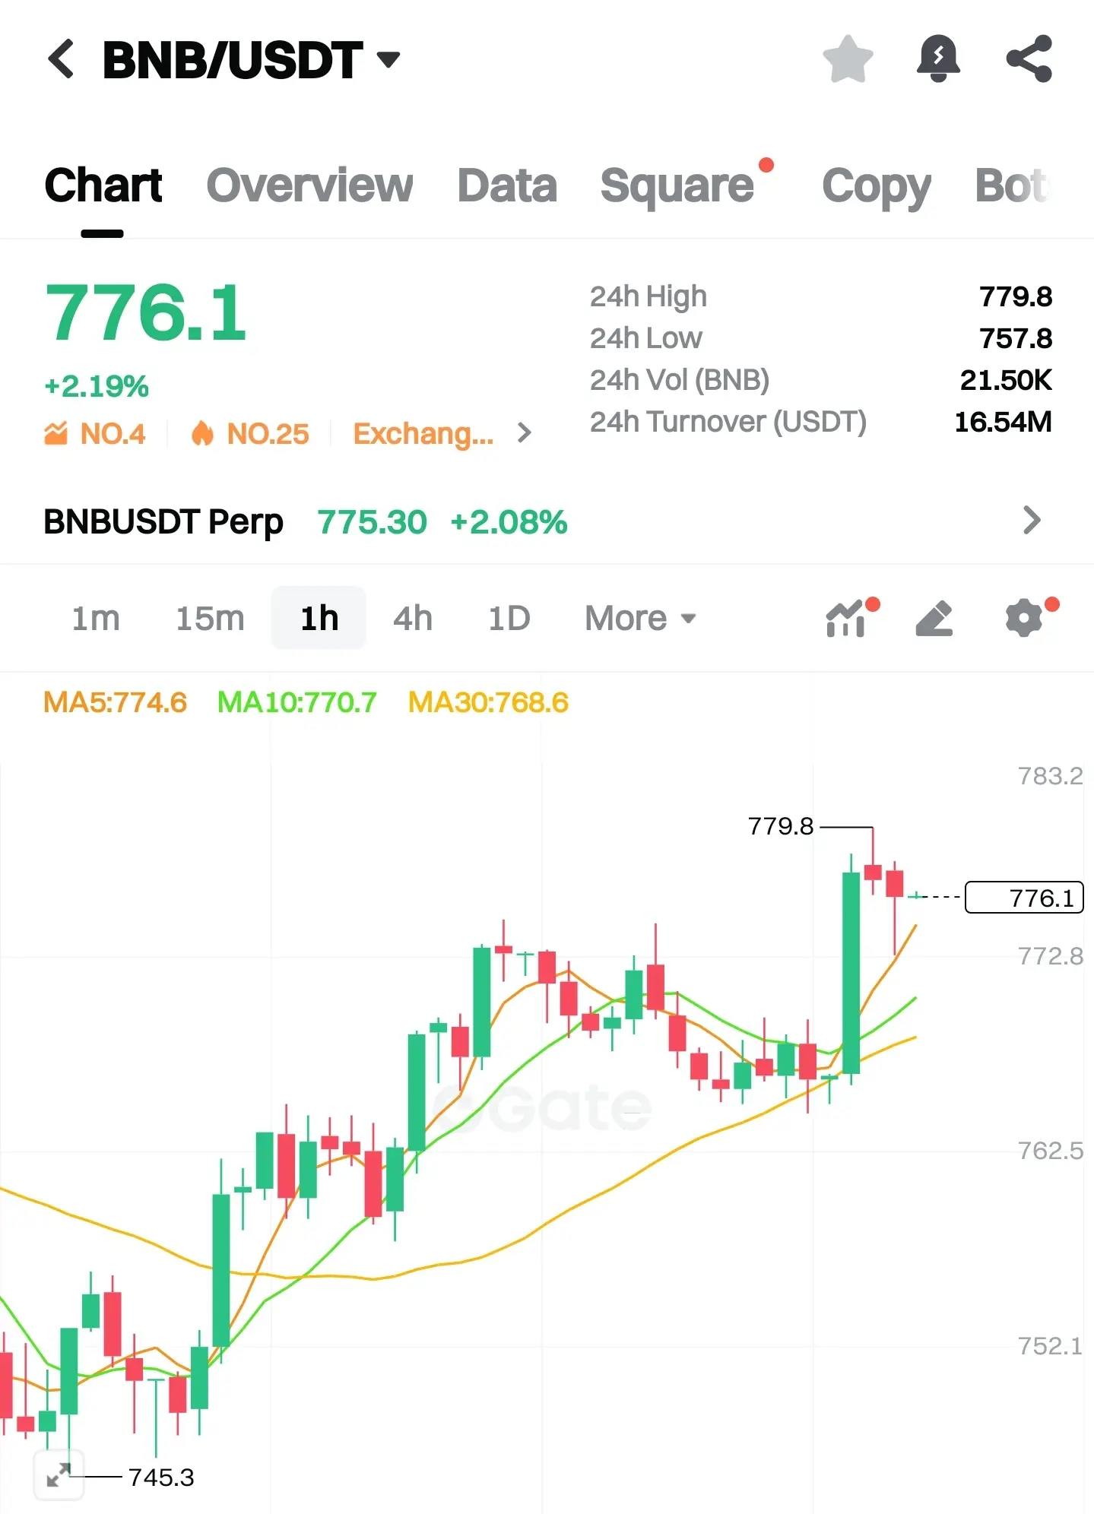Tap the Exchang... category tag
This screenshot has height=1514, width=1094.
coord(423,434)
